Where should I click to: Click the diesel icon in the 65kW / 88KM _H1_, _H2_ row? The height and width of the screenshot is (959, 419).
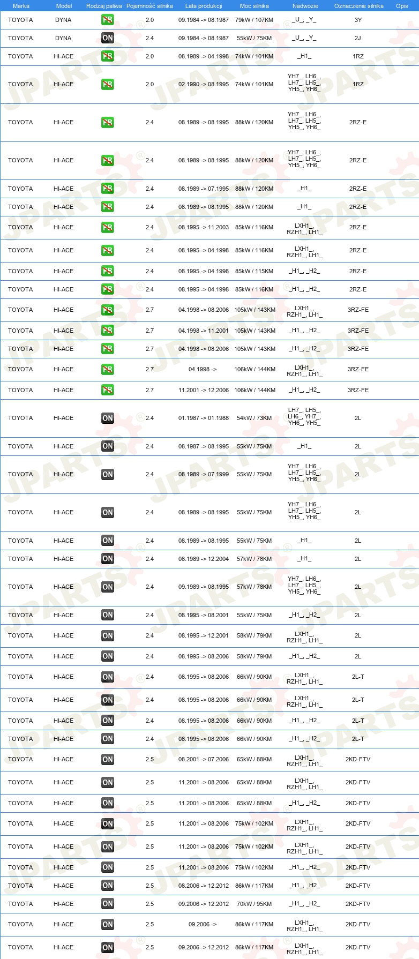click(x=108, y=803)
